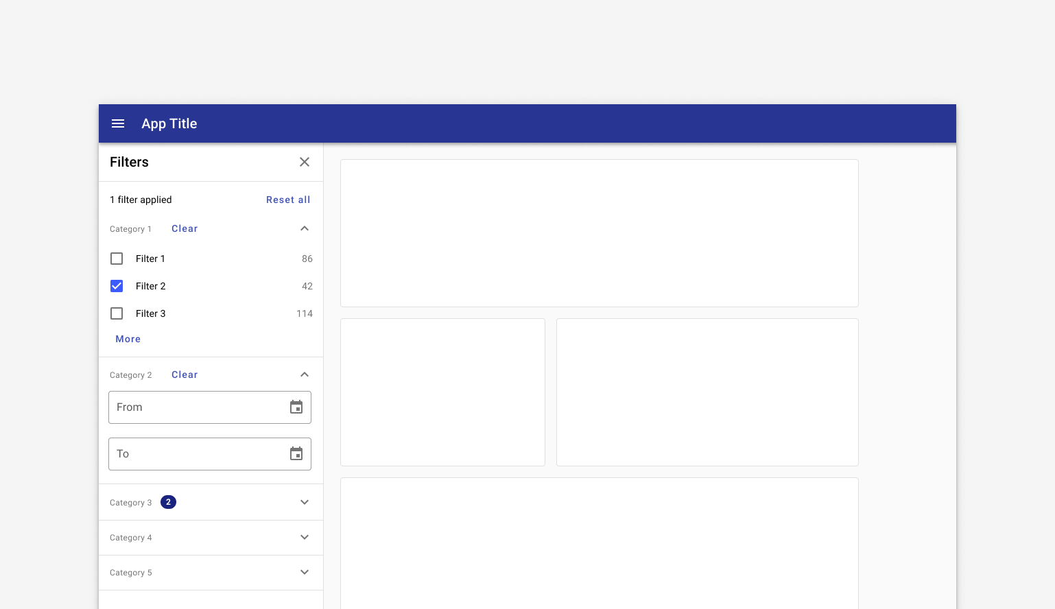Focus the From date input field

pyautogui.click(x=210, y=407)
